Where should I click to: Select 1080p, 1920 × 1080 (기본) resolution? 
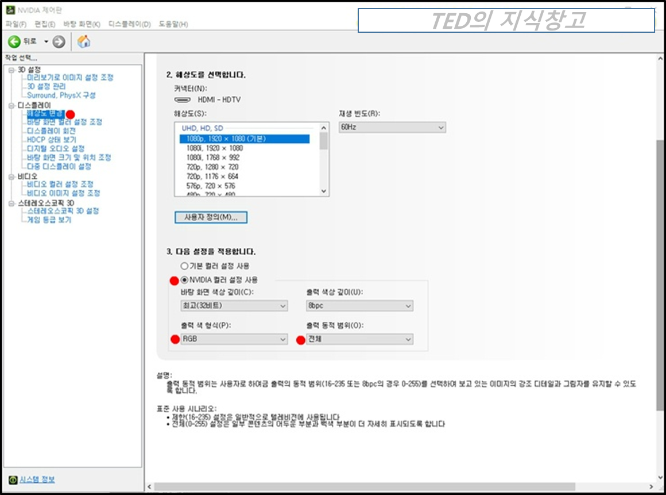coord(245,139)
